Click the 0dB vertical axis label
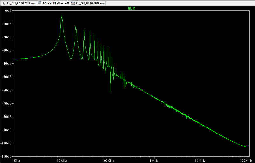Image resolution: width=255 pixels, height=163 pixels. click(8, 10)
